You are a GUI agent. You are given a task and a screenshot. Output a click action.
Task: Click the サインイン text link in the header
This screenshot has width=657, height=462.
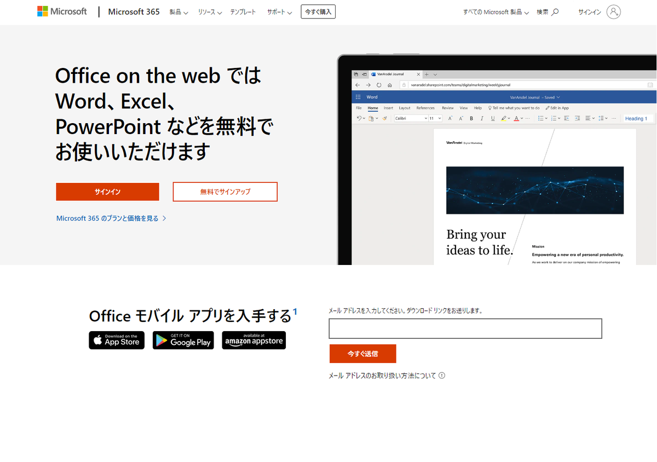(x=590, y=11)
